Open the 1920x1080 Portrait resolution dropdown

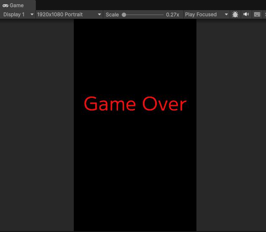69,14
